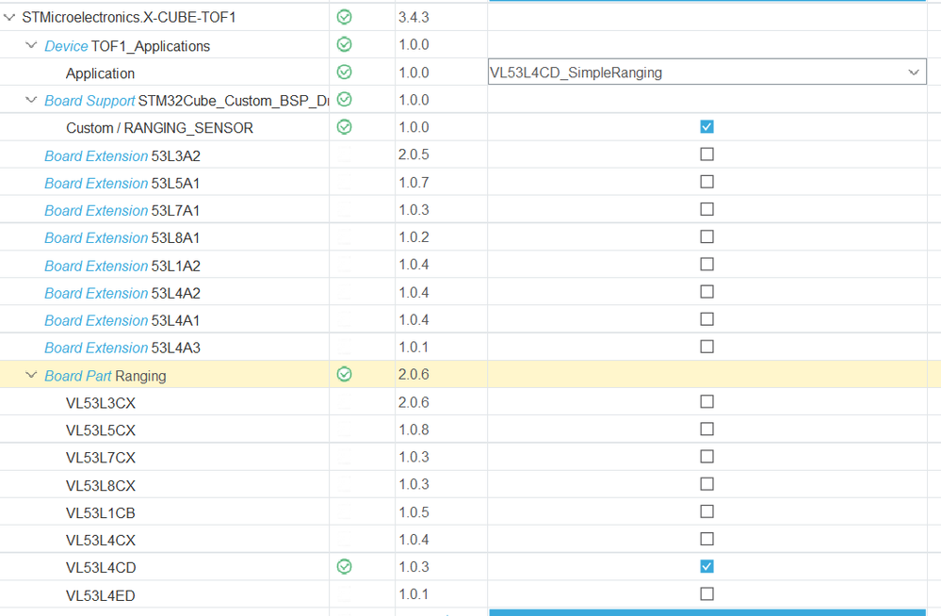
Task: Select the VL53L1CB checkbox
Action: [x=707, y=512]
